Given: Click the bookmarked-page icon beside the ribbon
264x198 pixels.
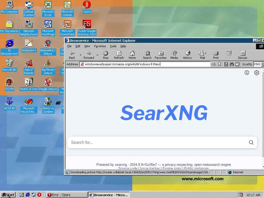Looking at the screenshot, I should [x=226, y=64].
